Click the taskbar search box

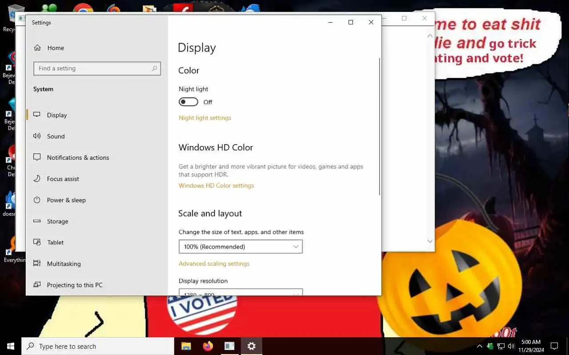(98, 346)
